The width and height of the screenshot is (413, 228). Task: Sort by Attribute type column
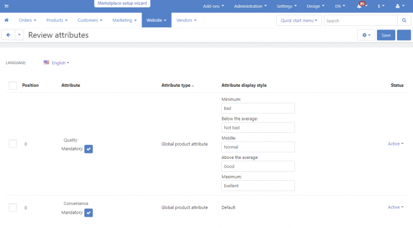coord(177,85)
